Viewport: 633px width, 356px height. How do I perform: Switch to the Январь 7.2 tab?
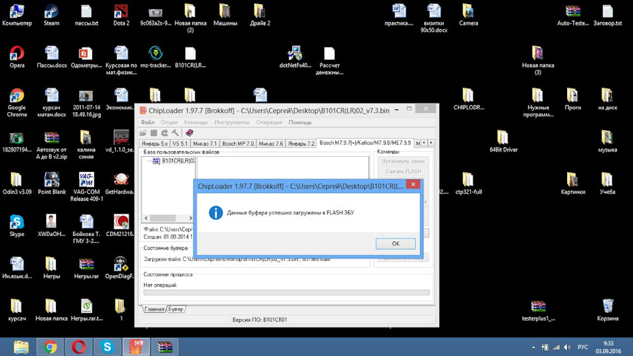pos(301,143)
